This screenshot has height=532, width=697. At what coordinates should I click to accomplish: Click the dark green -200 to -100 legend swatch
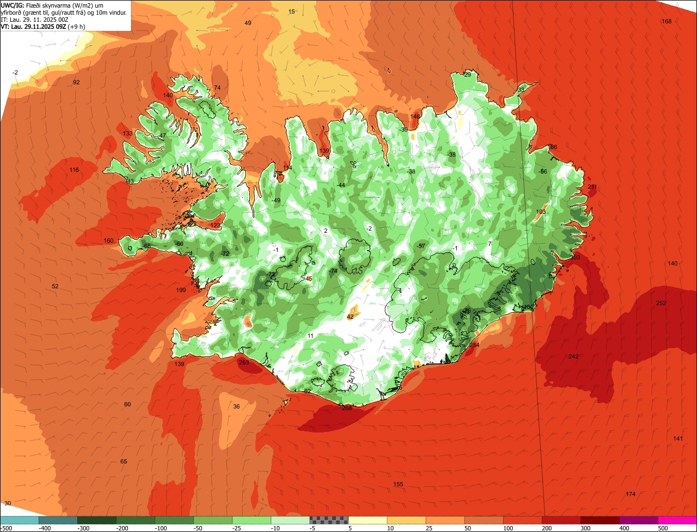tap(136, 520)
